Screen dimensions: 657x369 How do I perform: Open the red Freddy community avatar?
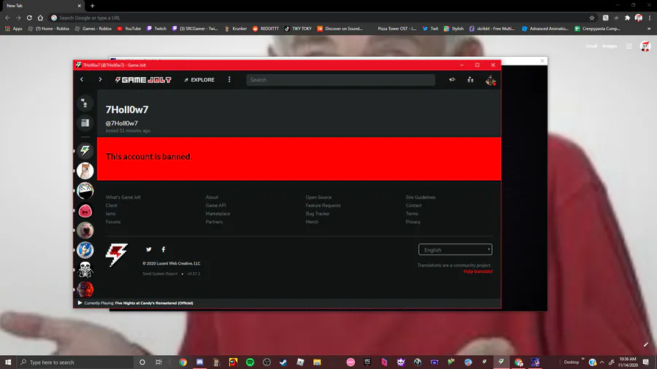click(x=85, y=289)
